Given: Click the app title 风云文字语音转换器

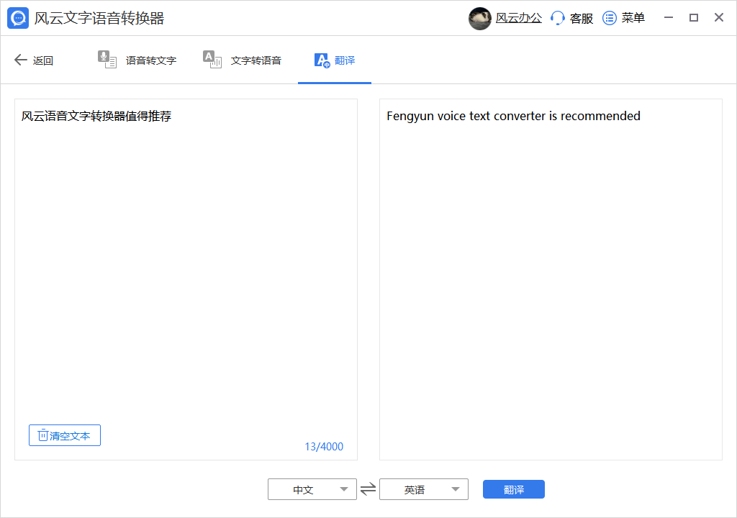Looking at the screenshot, I should point(99,18).
